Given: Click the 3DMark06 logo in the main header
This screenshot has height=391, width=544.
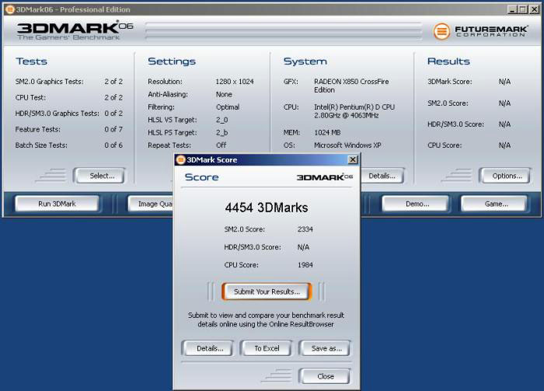Looking at the screenshot, I should [75, 30].
